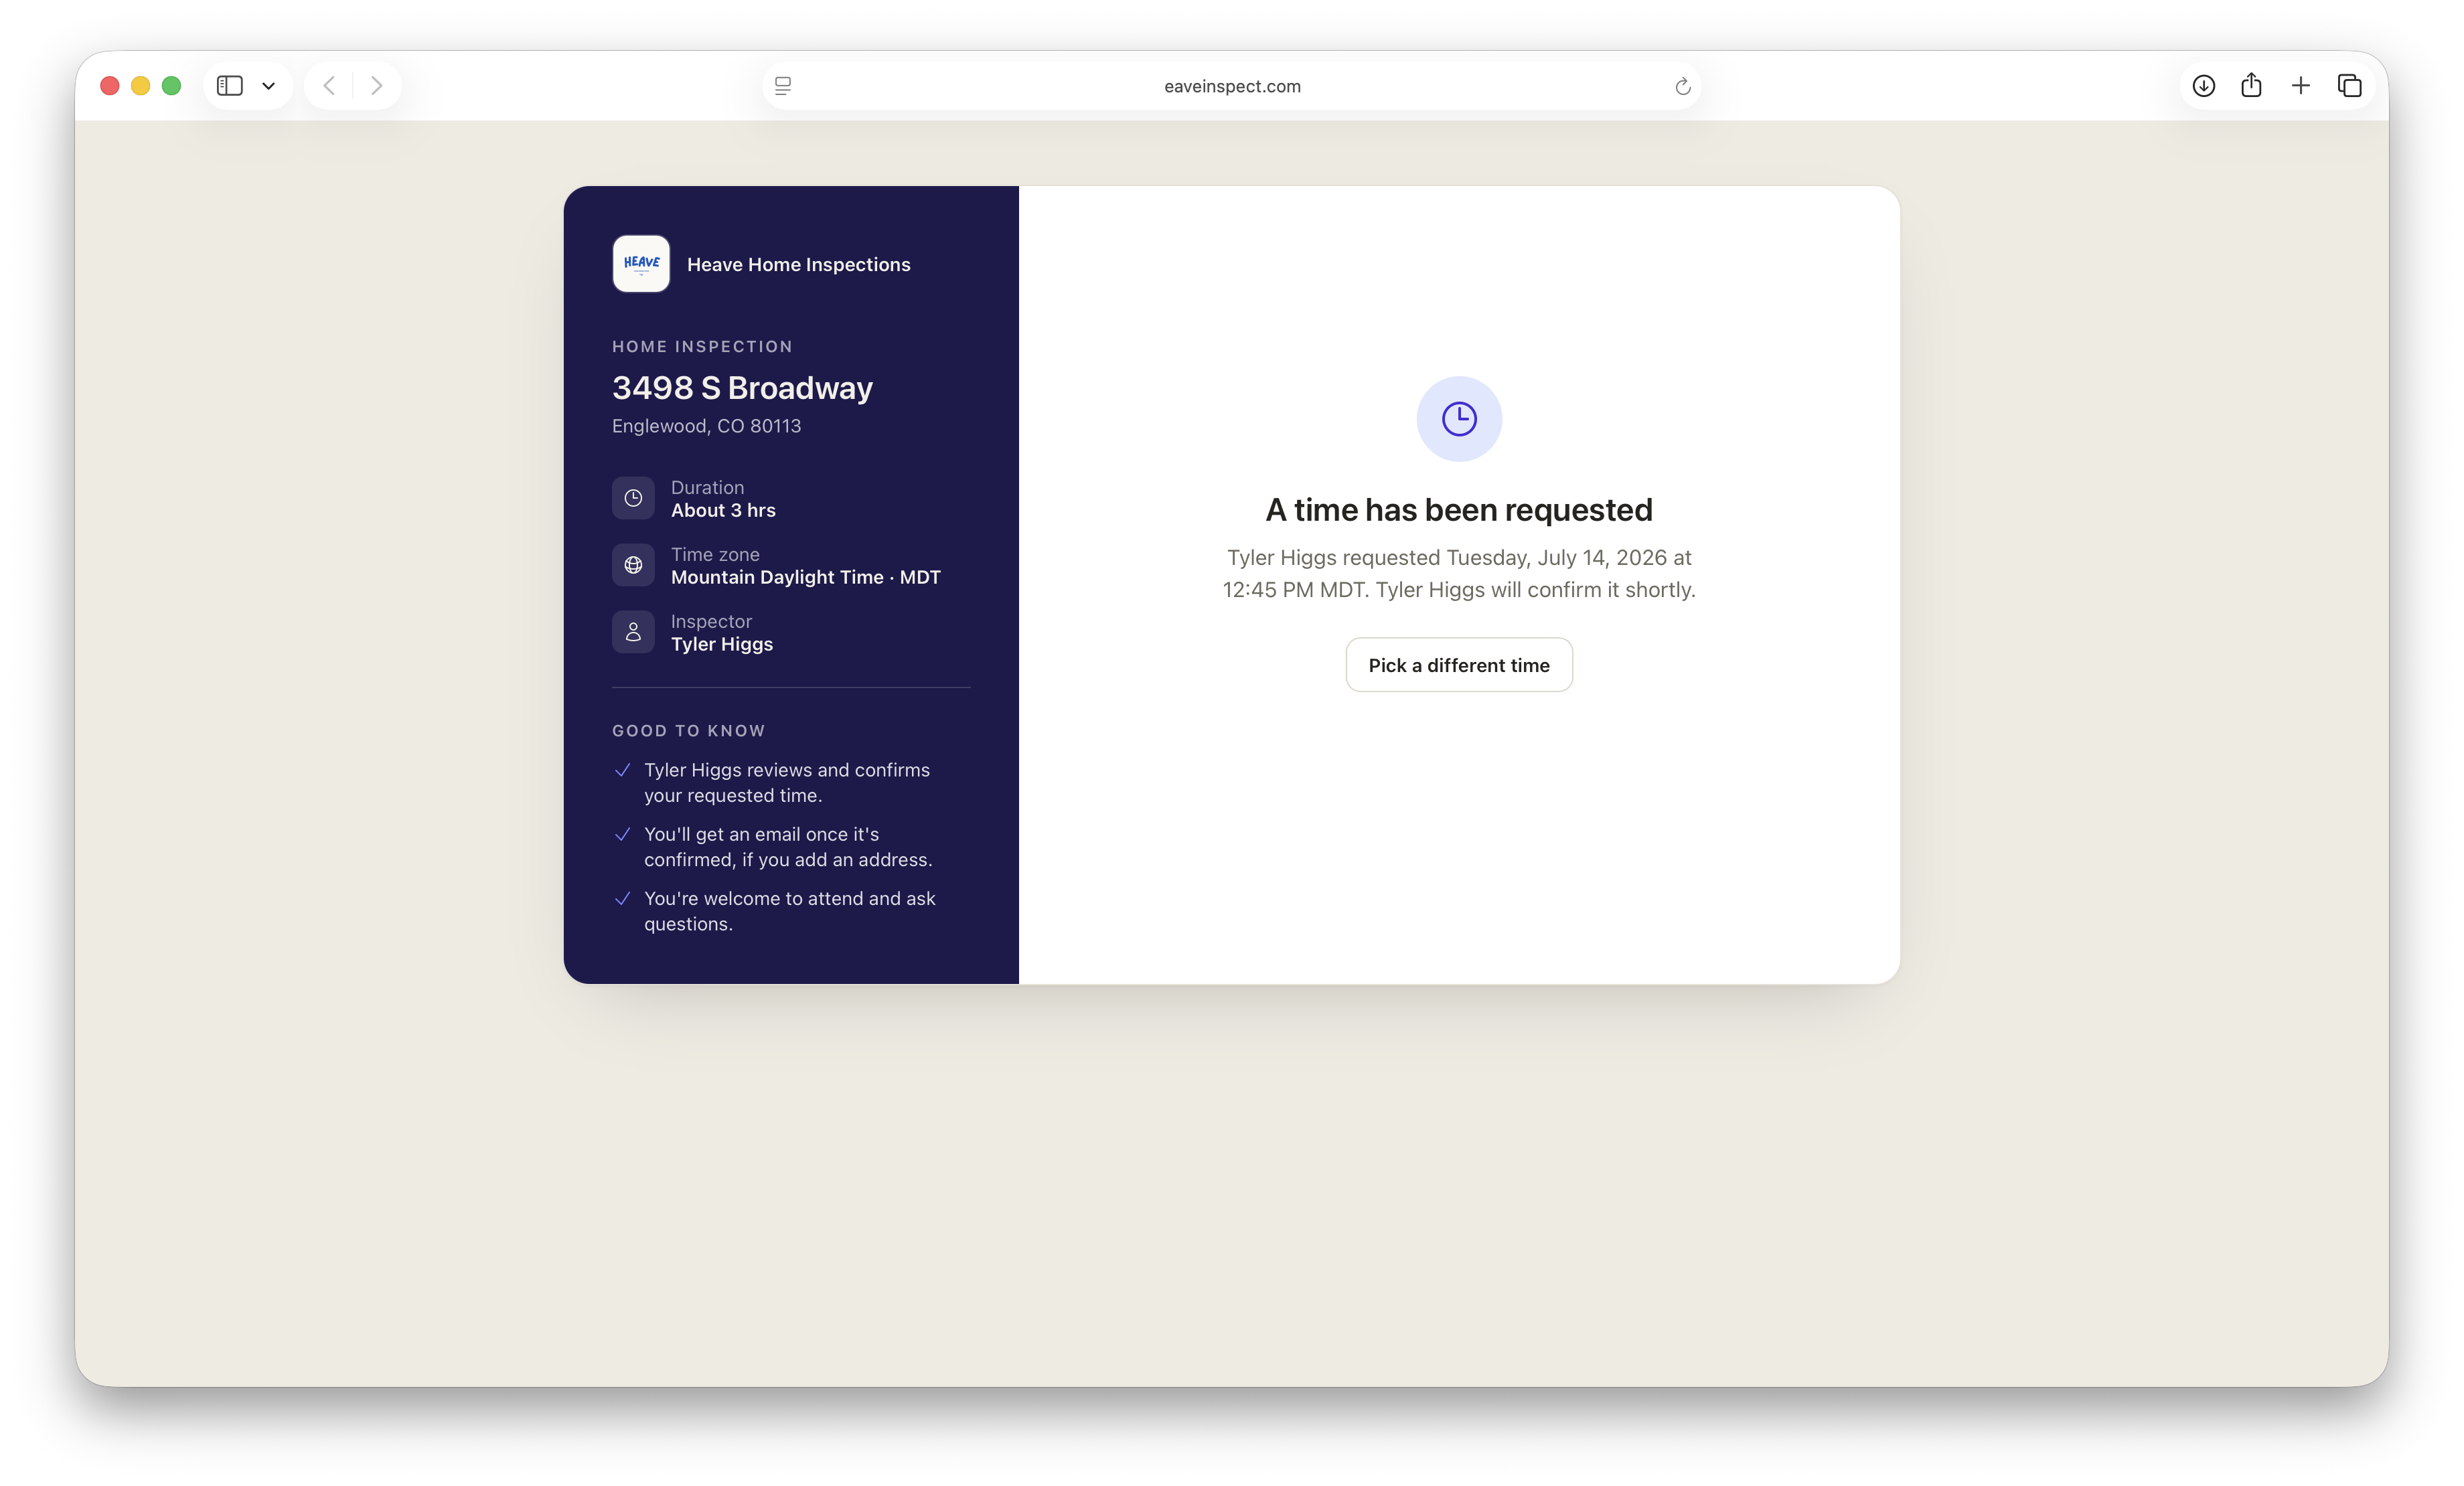2464x1486 pixels.
Task: Click the clock icon beside Duration
Action: pos(633,498)
